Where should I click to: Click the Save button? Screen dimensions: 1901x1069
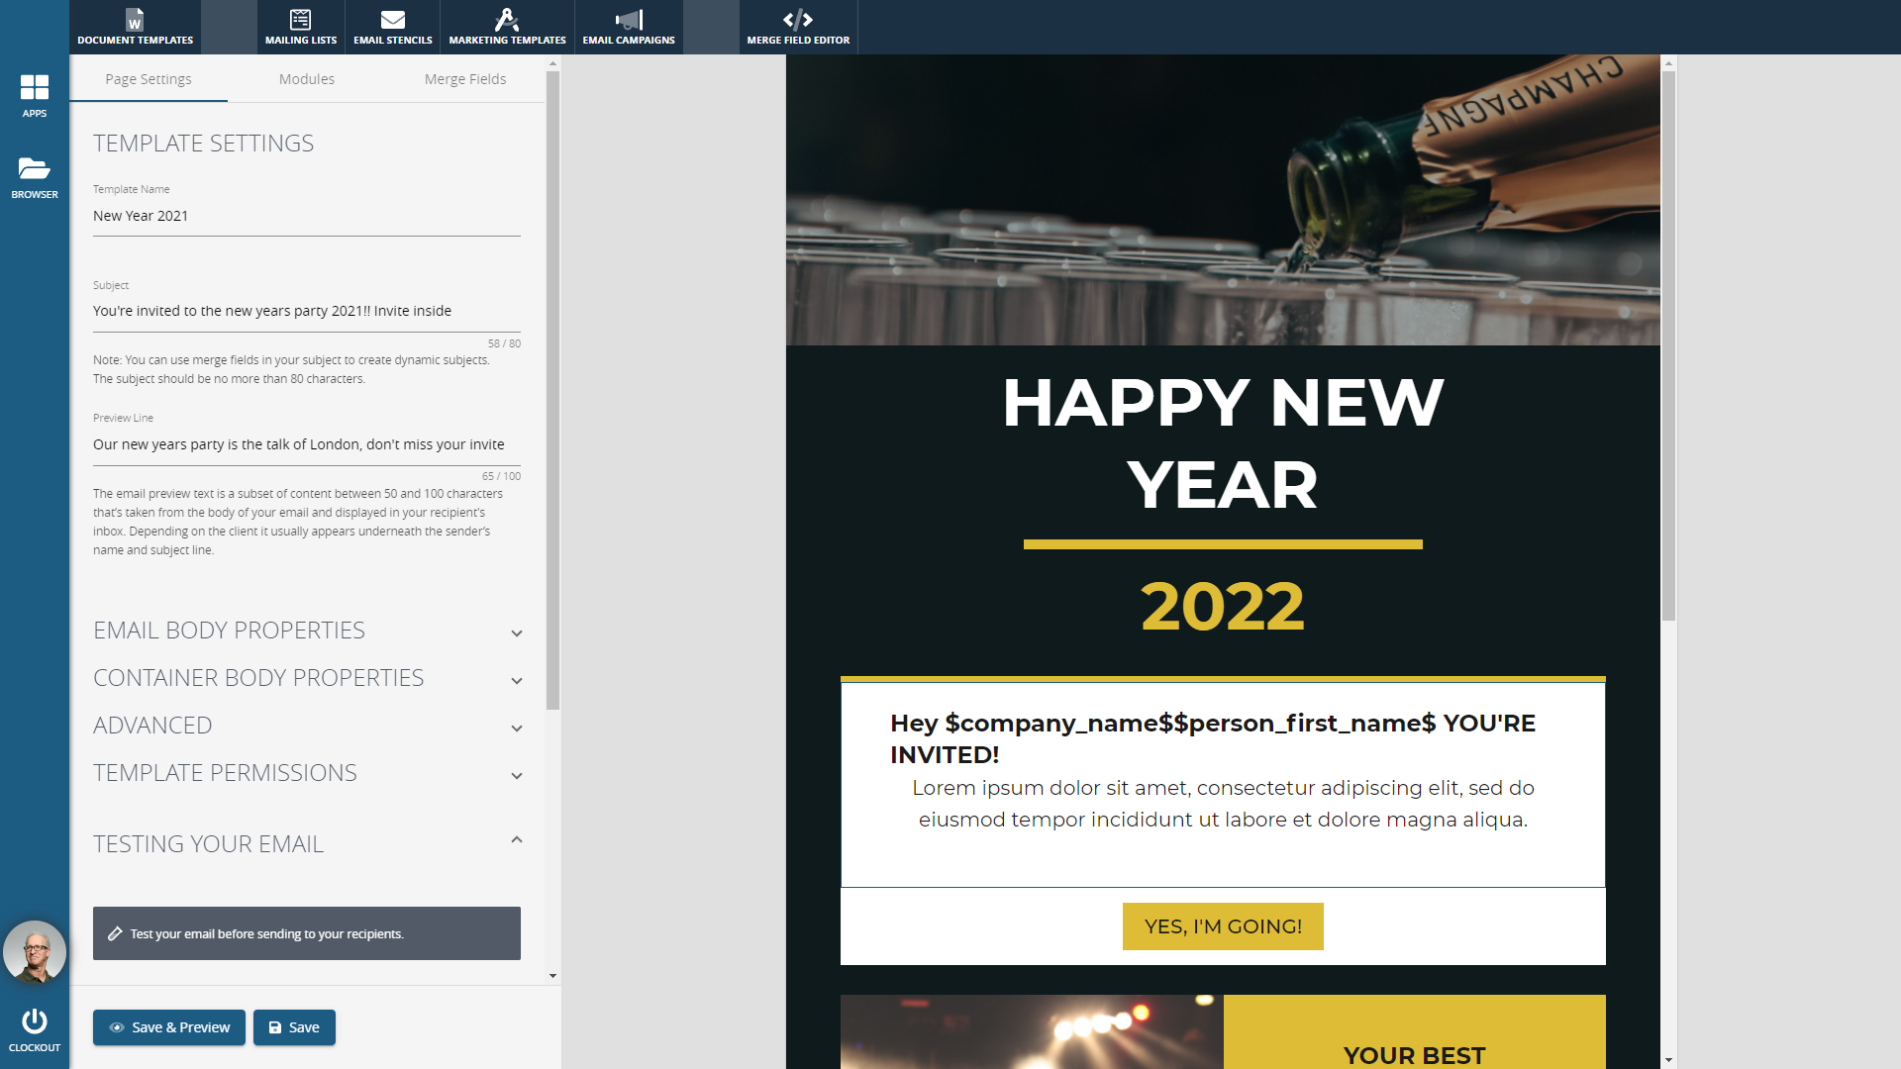point(294,1027)
